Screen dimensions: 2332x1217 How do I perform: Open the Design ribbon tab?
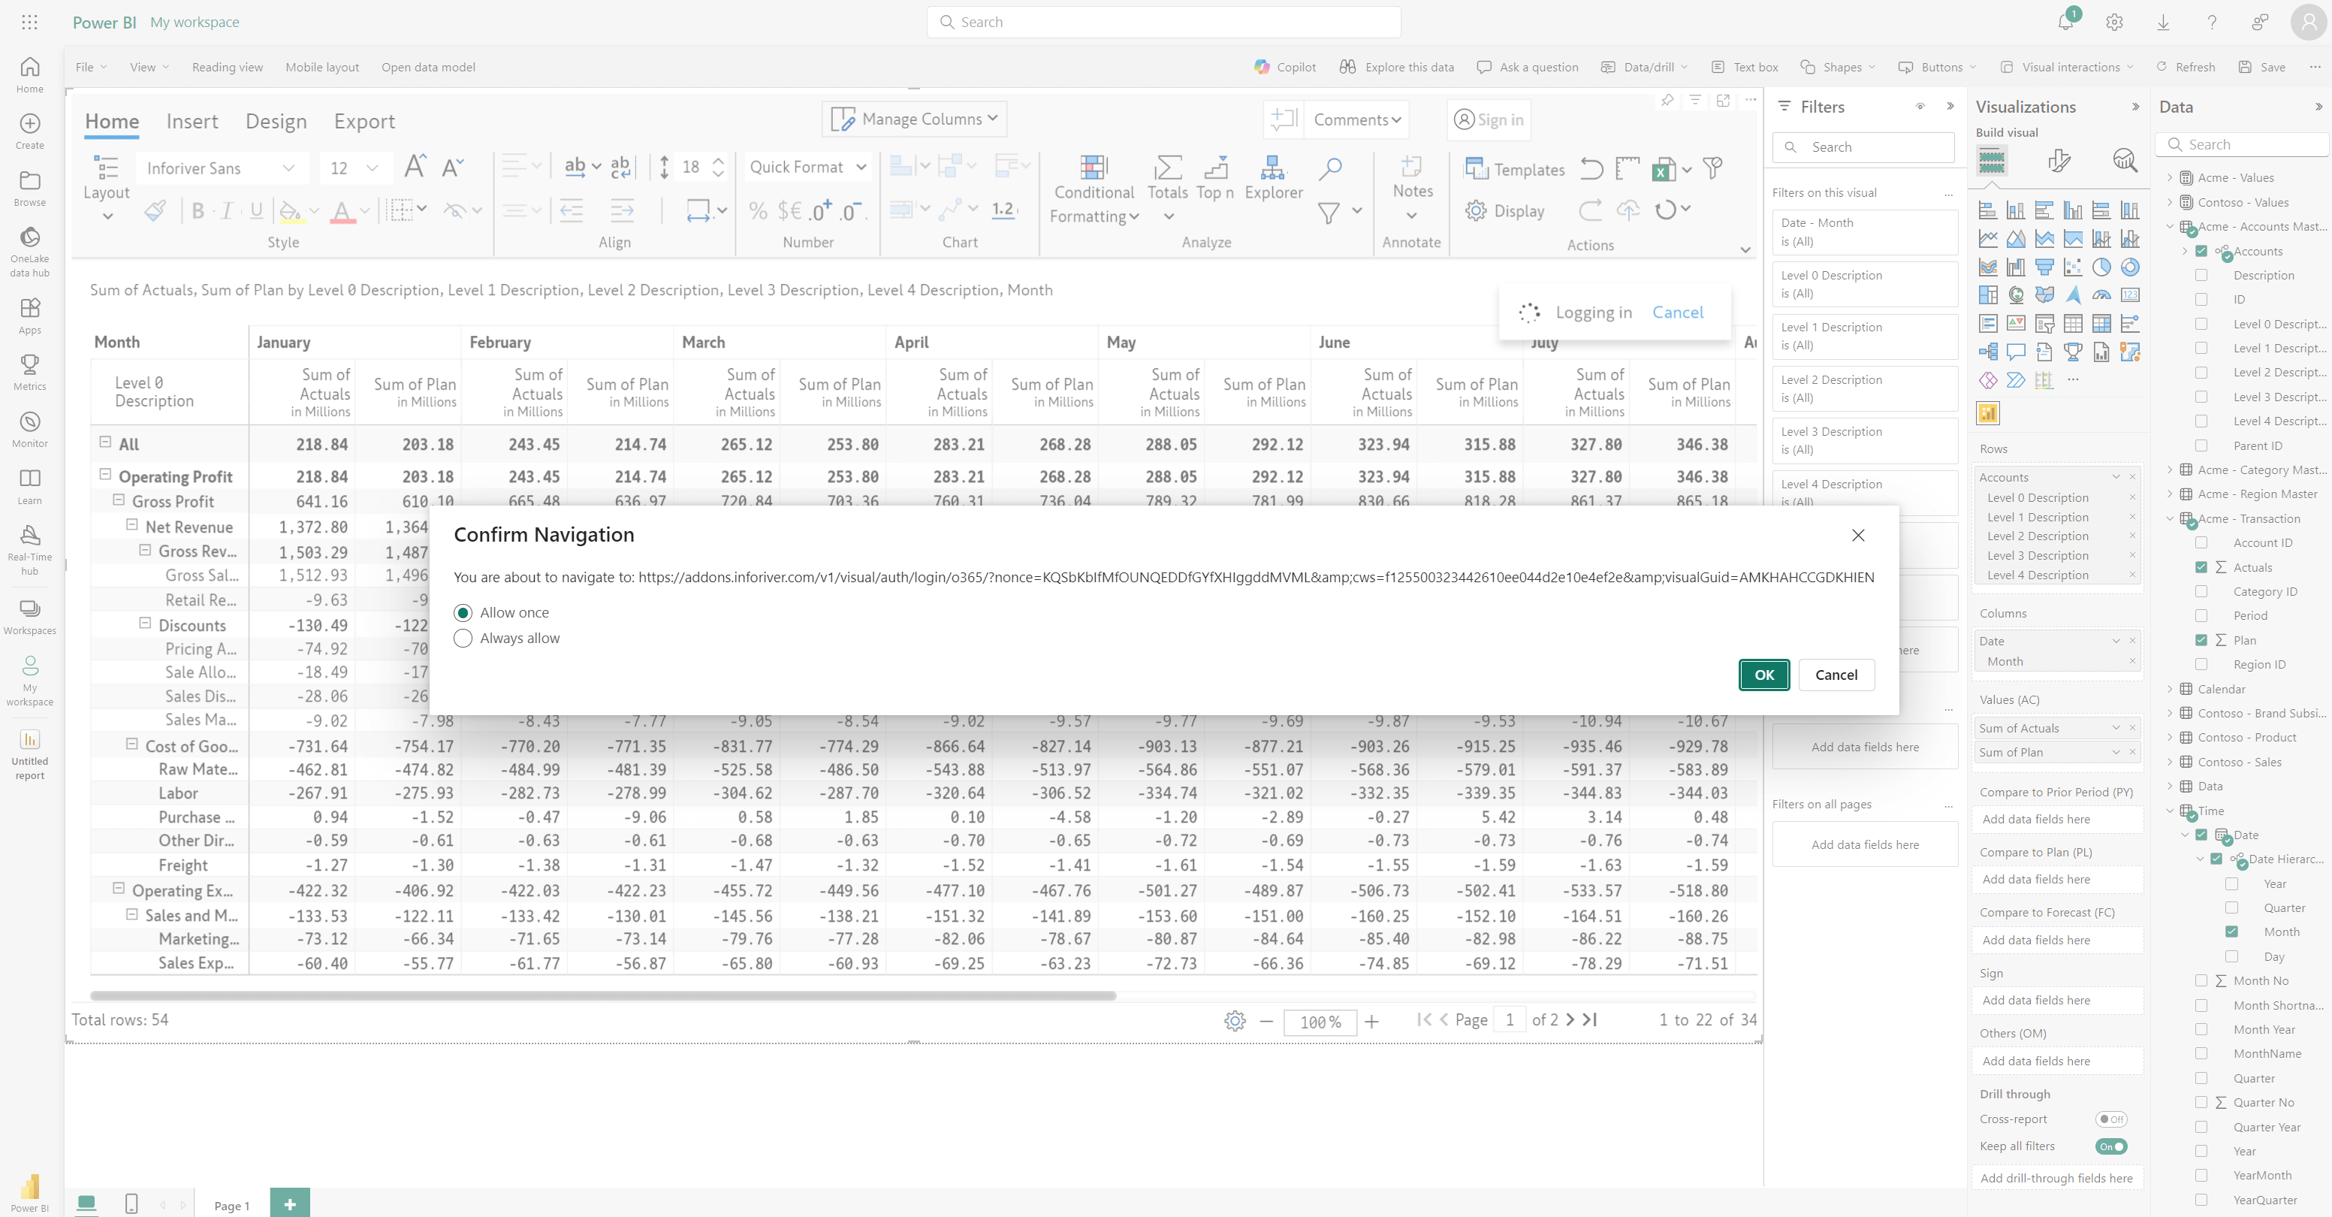click(x=275, y=120)
